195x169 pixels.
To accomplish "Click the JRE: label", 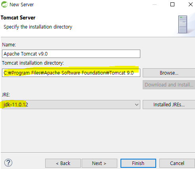I will pyautogui.click(x=6, y=95).
